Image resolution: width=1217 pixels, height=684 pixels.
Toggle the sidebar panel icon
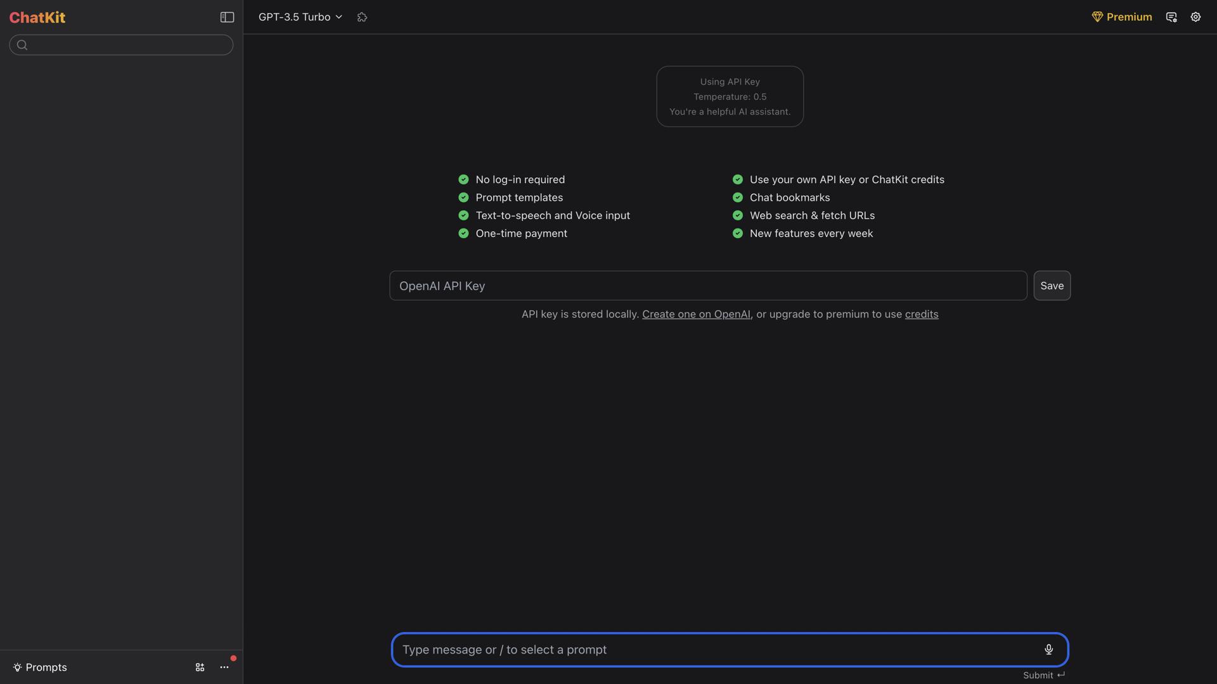227,17
